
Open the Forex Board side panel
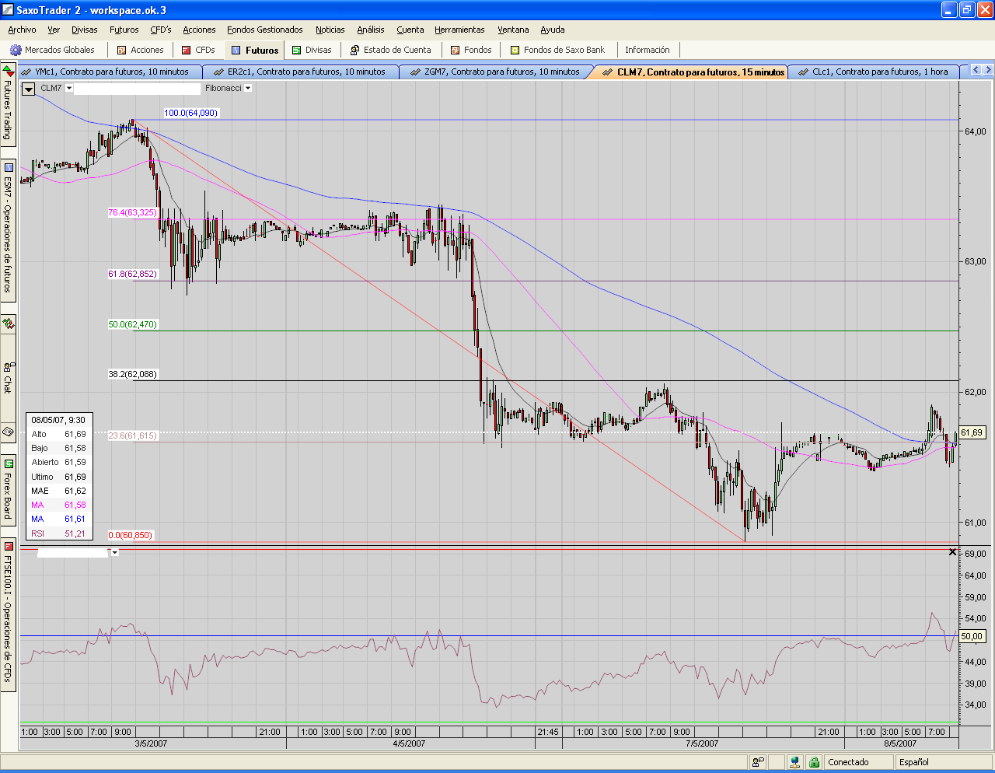(8, 488)
